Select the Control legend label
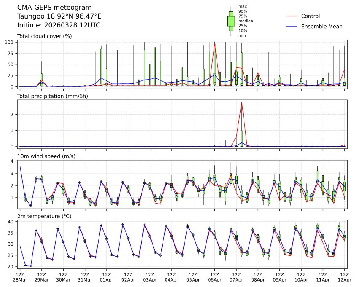Screen dimensions: 356x287 (x=310, y=16)
